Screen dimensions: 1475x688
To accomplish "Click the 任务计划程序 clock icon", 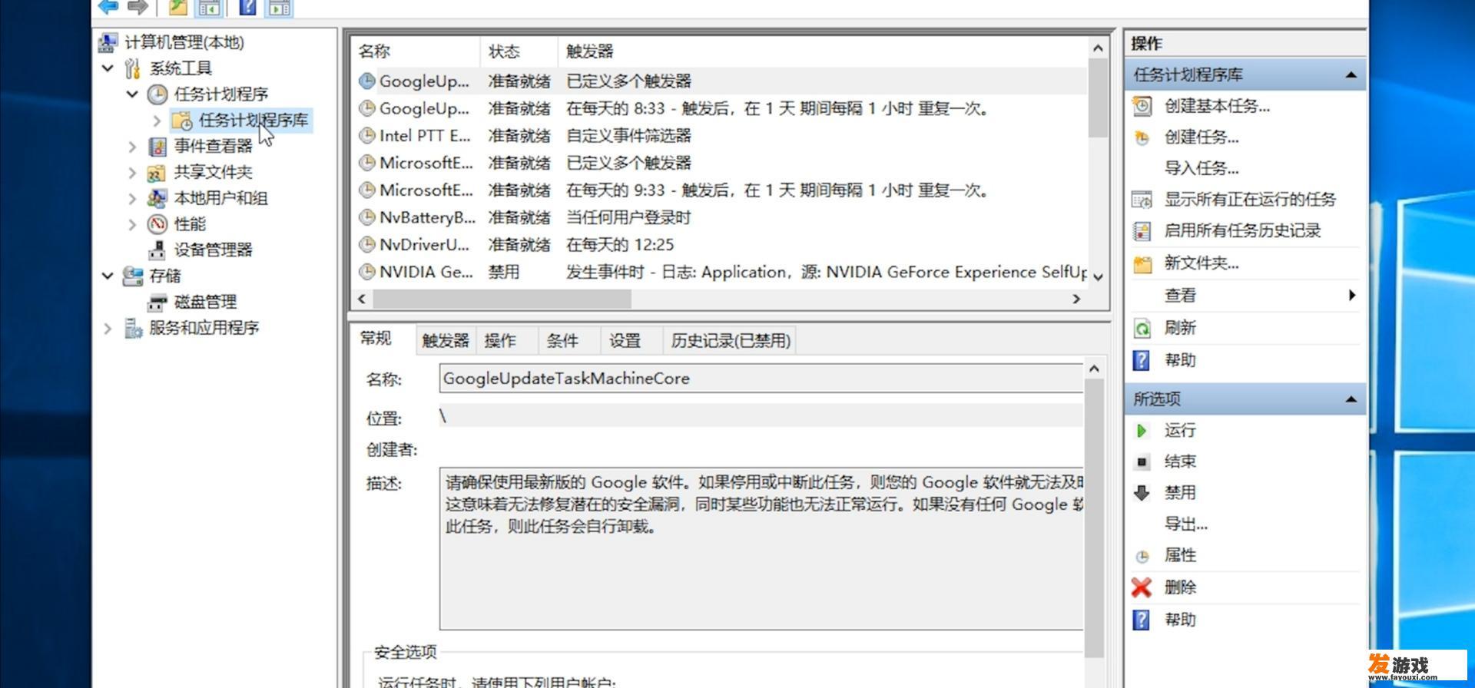I will pos(157,94).
